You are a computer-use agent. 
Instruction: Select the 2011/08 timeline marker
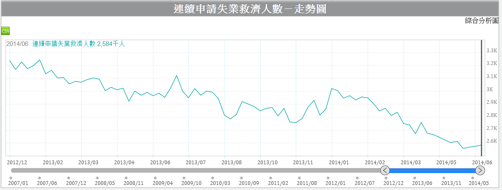pos(299,178)
